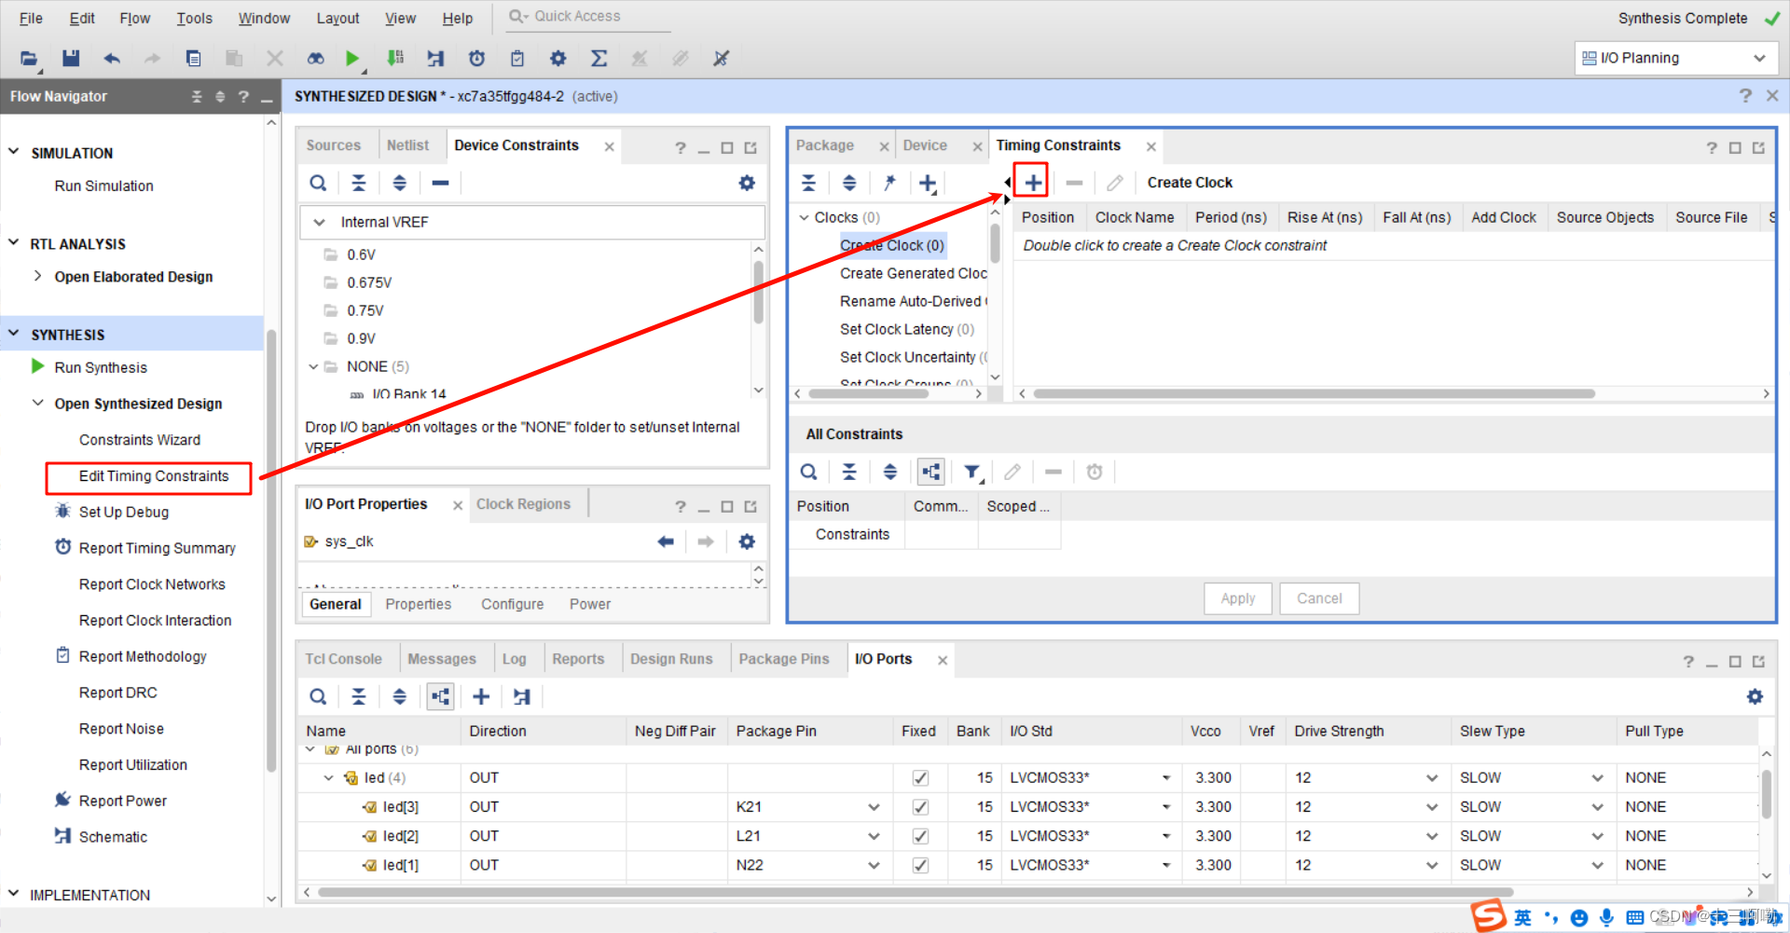The width and height of the screenshot is (1790, 933).
Task: Collapse all in Device Constraints toolbar
Action: (359, 183)
